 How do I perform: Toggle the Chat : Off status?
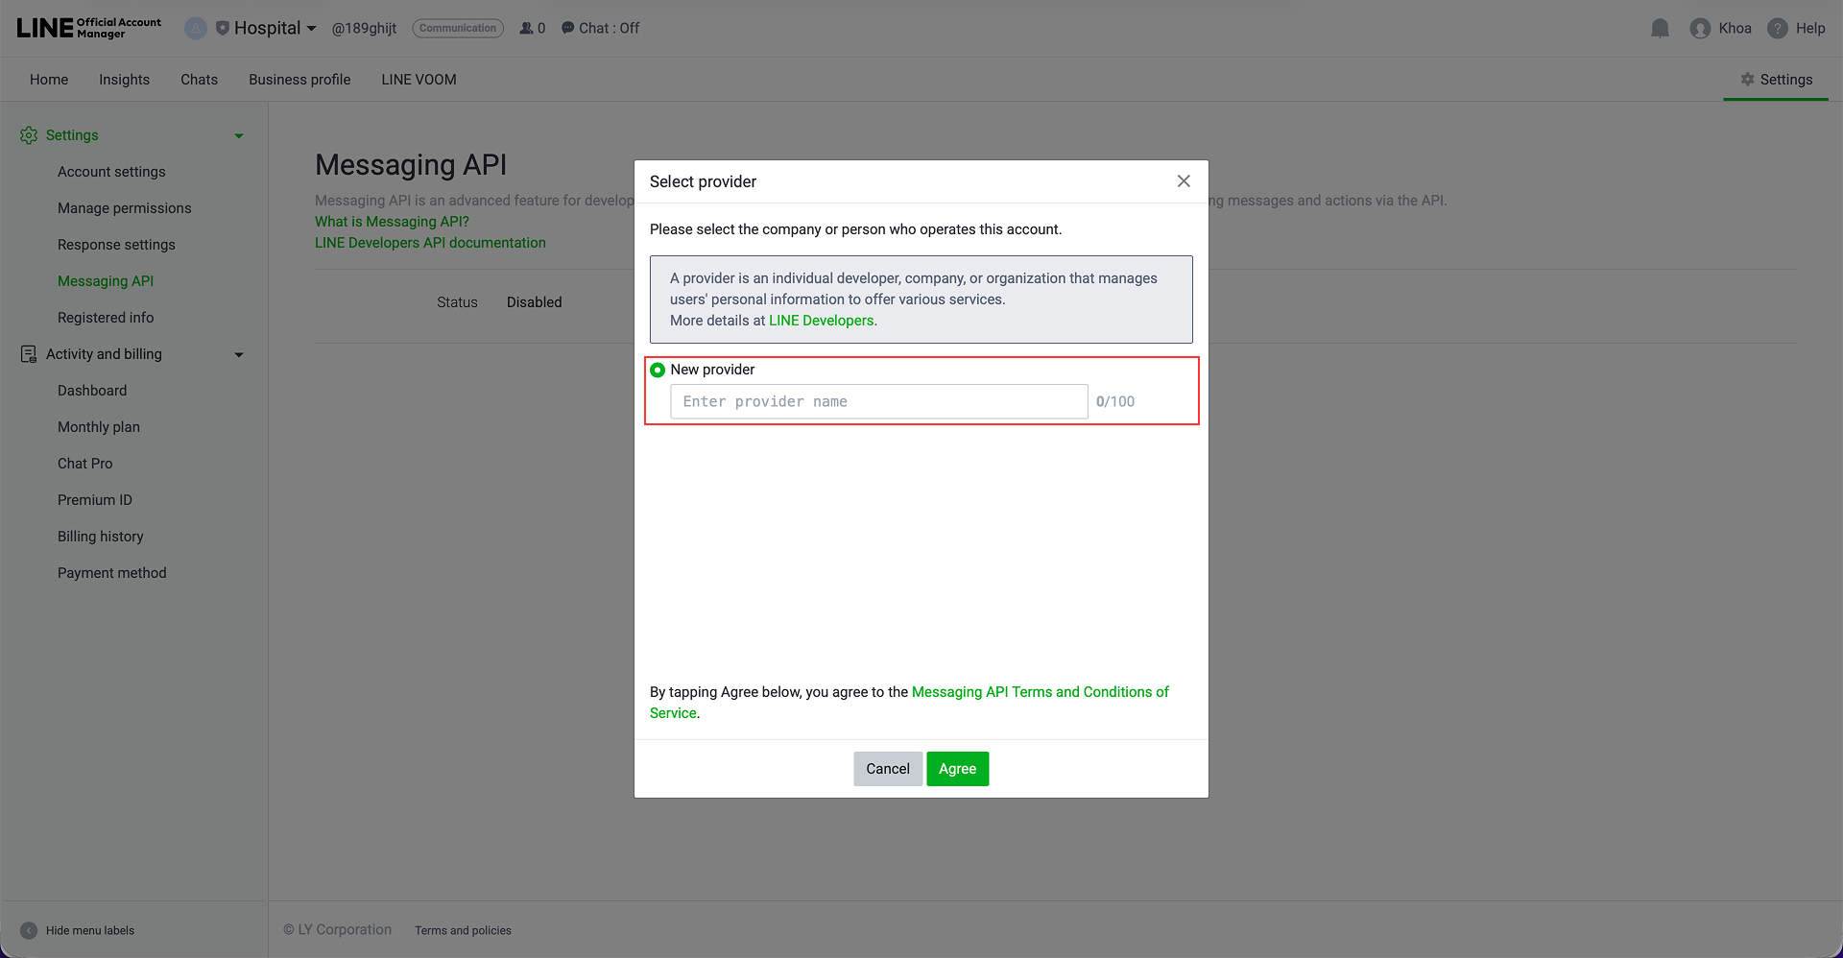pyautogui.click(x=600, y=28)
